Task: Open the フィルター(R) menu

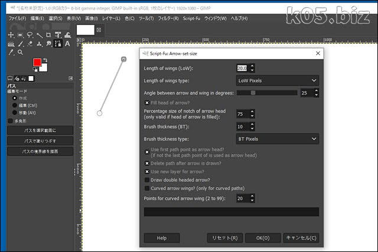Action: coord(168,18)
